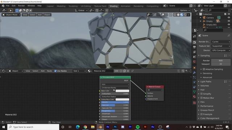
Task: Open Particles properties tab
Action: pyautogui.click(x=194, y=77)
